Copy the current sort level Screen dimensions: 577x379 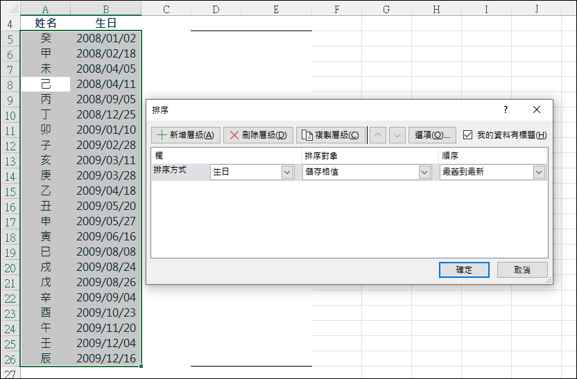[x=330, y=135]
